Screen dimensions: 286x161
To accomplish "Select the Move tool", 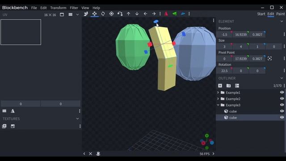I will 94,14.
